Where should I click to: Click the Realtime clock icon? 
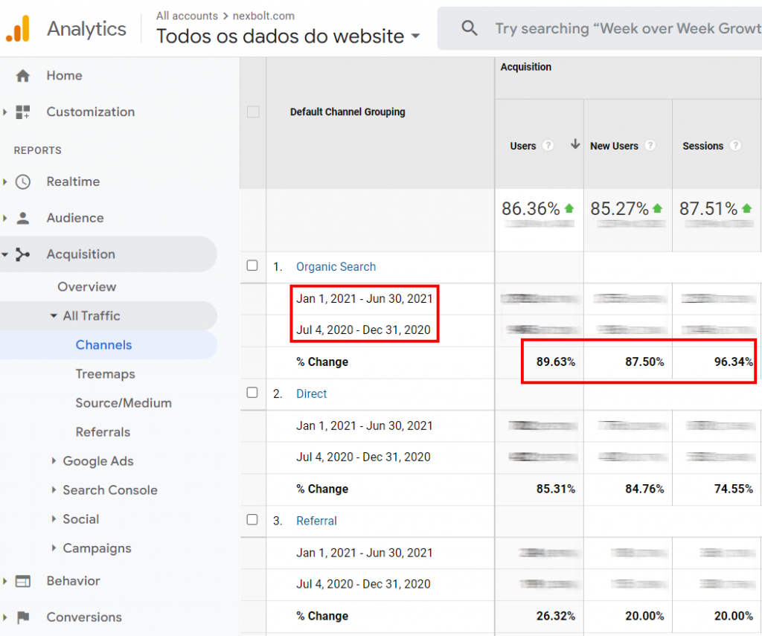pos(23,182)
